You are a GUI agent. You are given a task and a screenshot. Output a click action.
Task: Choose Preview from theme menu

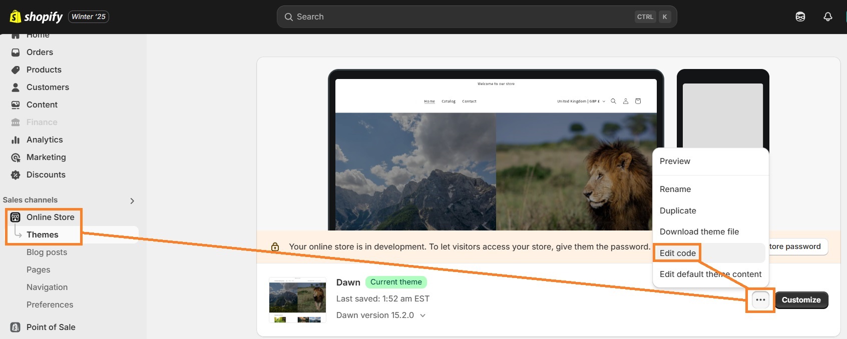tap(675, 161)
